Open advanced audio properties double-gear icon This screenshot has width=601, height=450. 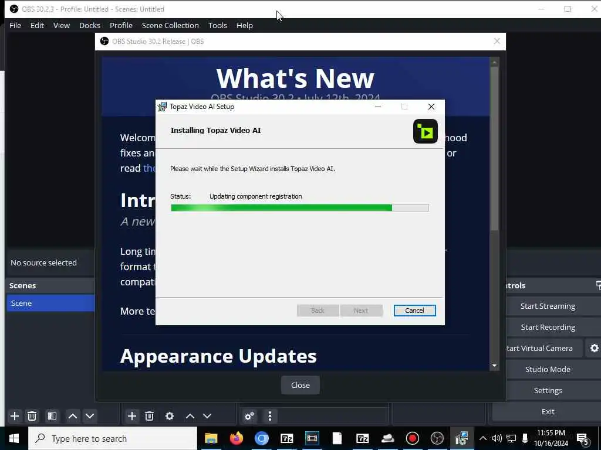pos(249,416)
